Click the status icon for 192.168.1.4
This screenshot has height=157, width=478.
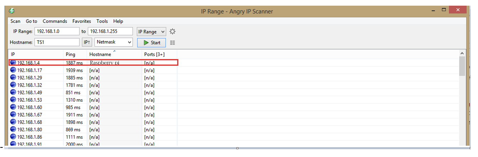tap(13, 63)
